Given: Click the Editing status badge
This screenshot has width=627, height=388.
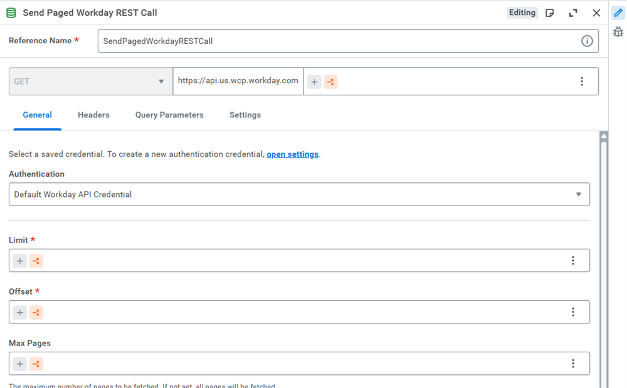Looking at the screenshot, I should [522, 13].
